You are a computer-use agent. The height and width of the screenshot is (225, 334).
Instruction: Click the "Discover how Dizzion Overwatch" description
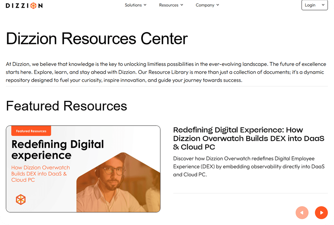pyautogui.click(x=249, y=166)
